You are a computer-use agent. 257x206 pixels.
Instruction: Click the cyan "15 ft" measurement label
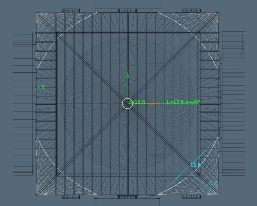195,165
